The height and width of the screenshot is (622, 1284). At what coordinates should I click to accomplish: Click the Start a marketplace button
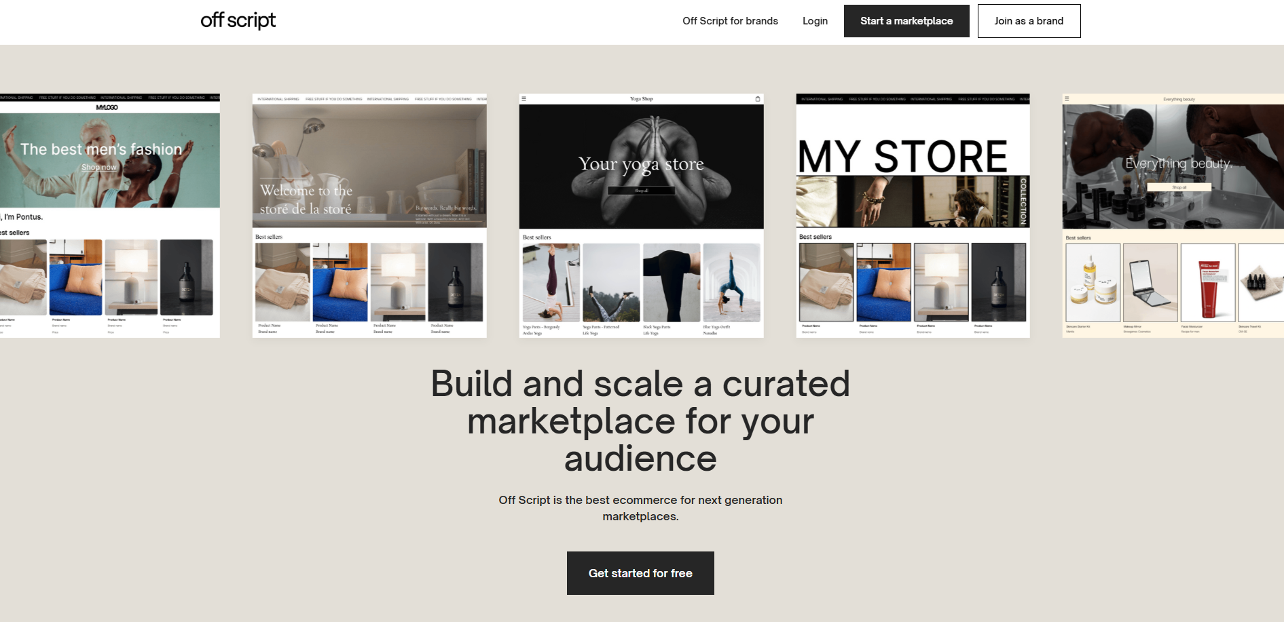[x=906, y=21]
